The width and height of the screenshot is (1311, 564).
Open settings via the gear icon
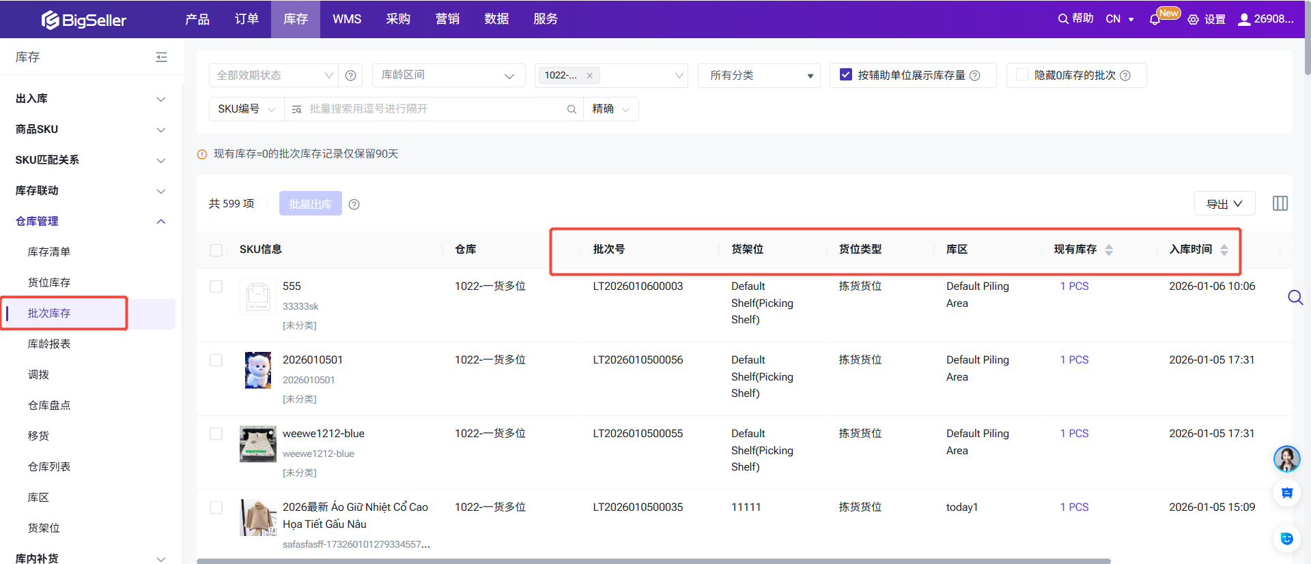[x=1194, y=20]
